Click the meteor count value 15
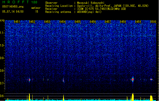 (x=37, y=12)
